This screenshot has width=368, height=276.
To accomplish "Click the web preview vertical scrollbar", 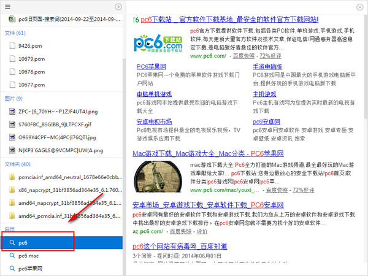I will point(366,66).
